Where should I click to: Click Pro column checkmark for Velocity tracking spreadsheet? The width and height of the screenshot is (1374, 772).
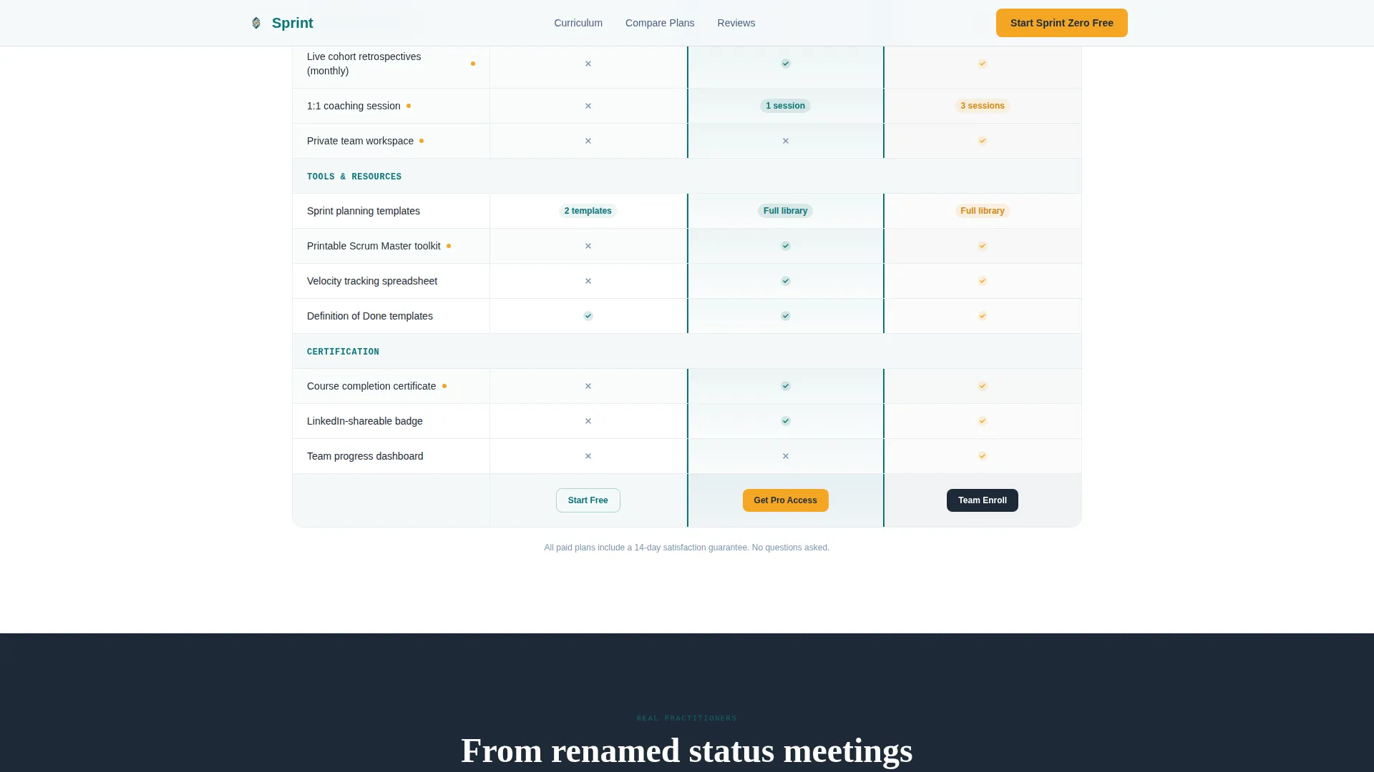pos(786,281)
